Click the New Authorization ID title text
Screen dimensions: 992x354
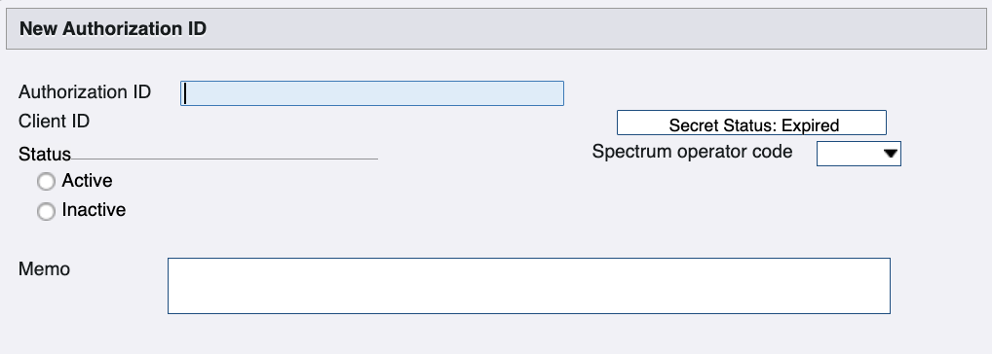(x=113, y=29)
